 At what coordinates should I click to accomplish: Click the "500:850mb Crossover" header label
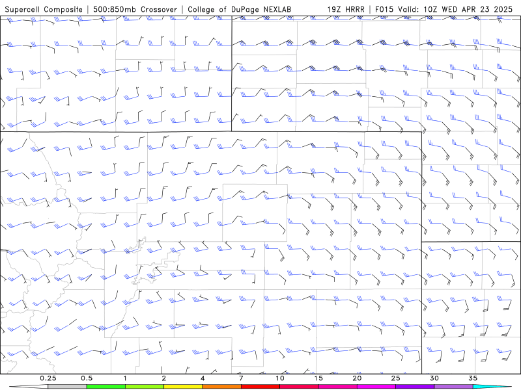click(135, 9)
